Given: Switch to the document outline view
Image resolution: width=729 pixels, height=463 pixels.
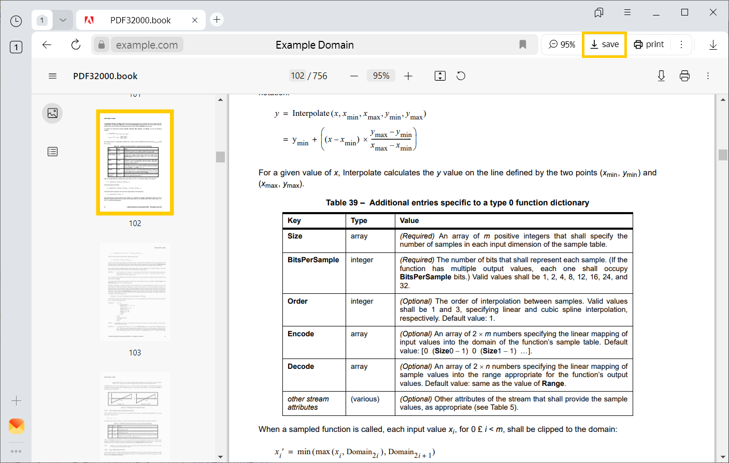Looking at the screenshot, I should click(52, 152).
